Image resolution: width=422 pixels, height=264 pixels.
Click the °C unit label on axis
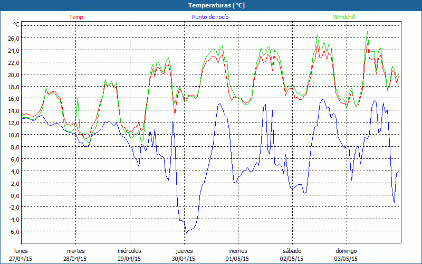tap(16, 24)
